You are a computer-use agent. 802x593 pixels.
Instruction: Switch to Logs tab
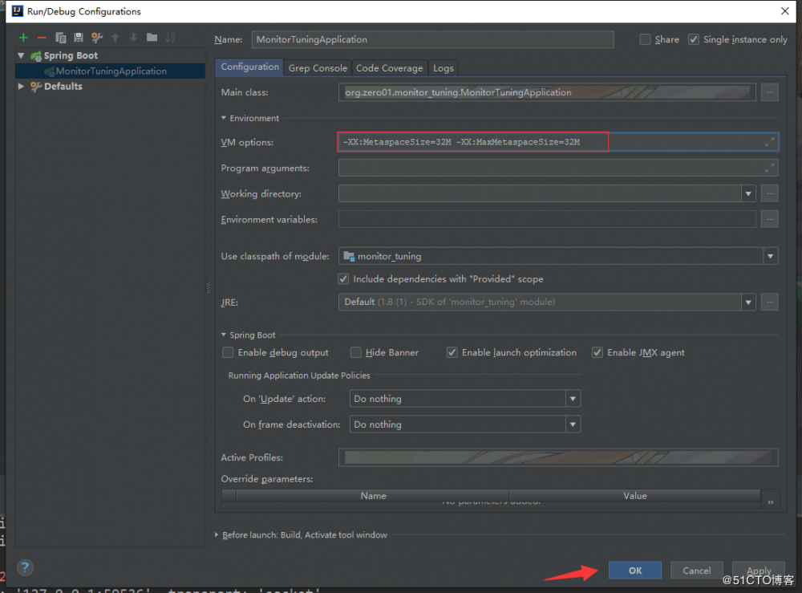coord(443,68)
